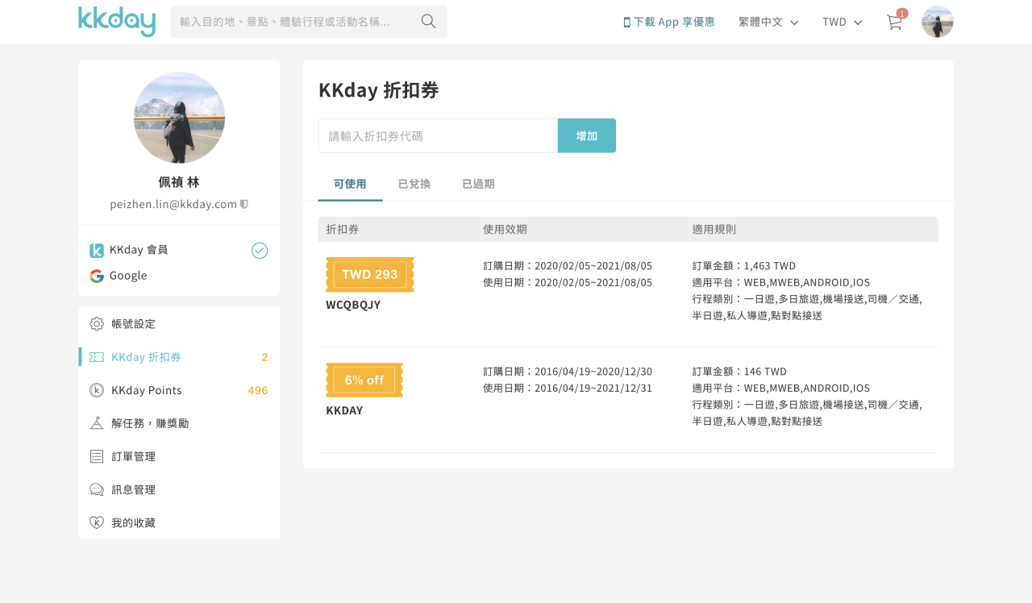The image size is (1032, 603).
Task: Open the shopping cart icon
Action: click(895, 23)
